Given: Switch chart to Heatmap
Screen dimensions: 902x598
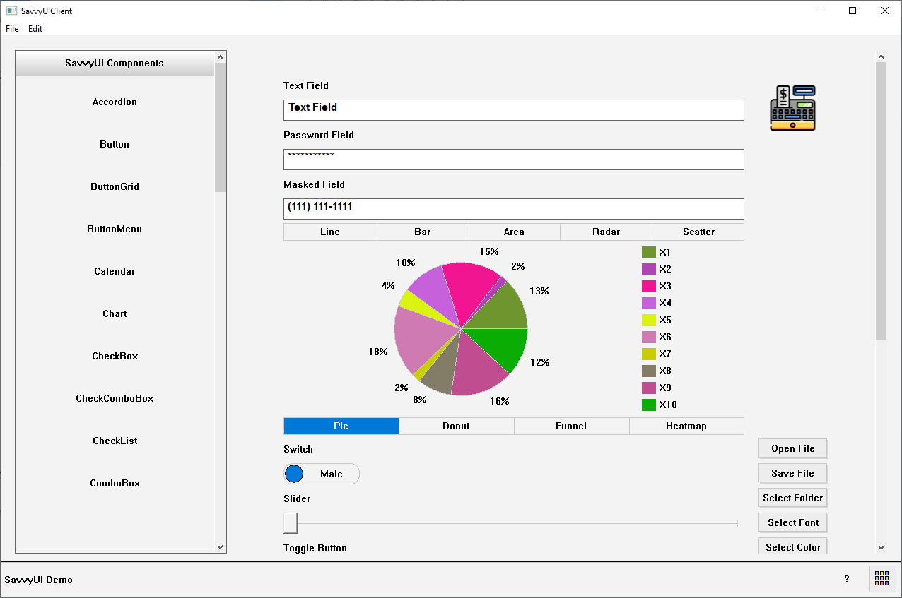Looking at the screenshot, I should [x=686, y=426].
